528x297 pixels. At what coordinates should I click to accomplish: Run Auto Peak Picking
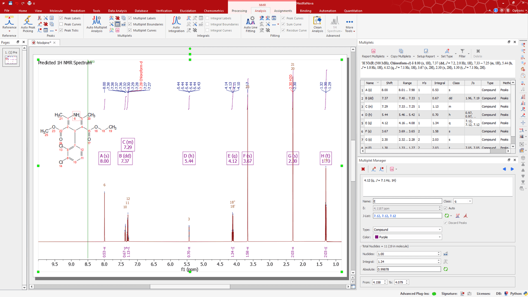28,25
